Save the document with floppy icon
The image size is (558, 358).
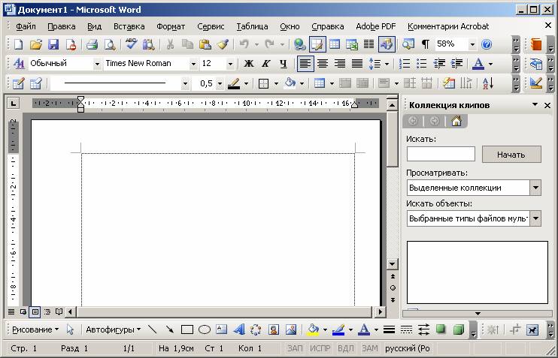click(53, 44)
